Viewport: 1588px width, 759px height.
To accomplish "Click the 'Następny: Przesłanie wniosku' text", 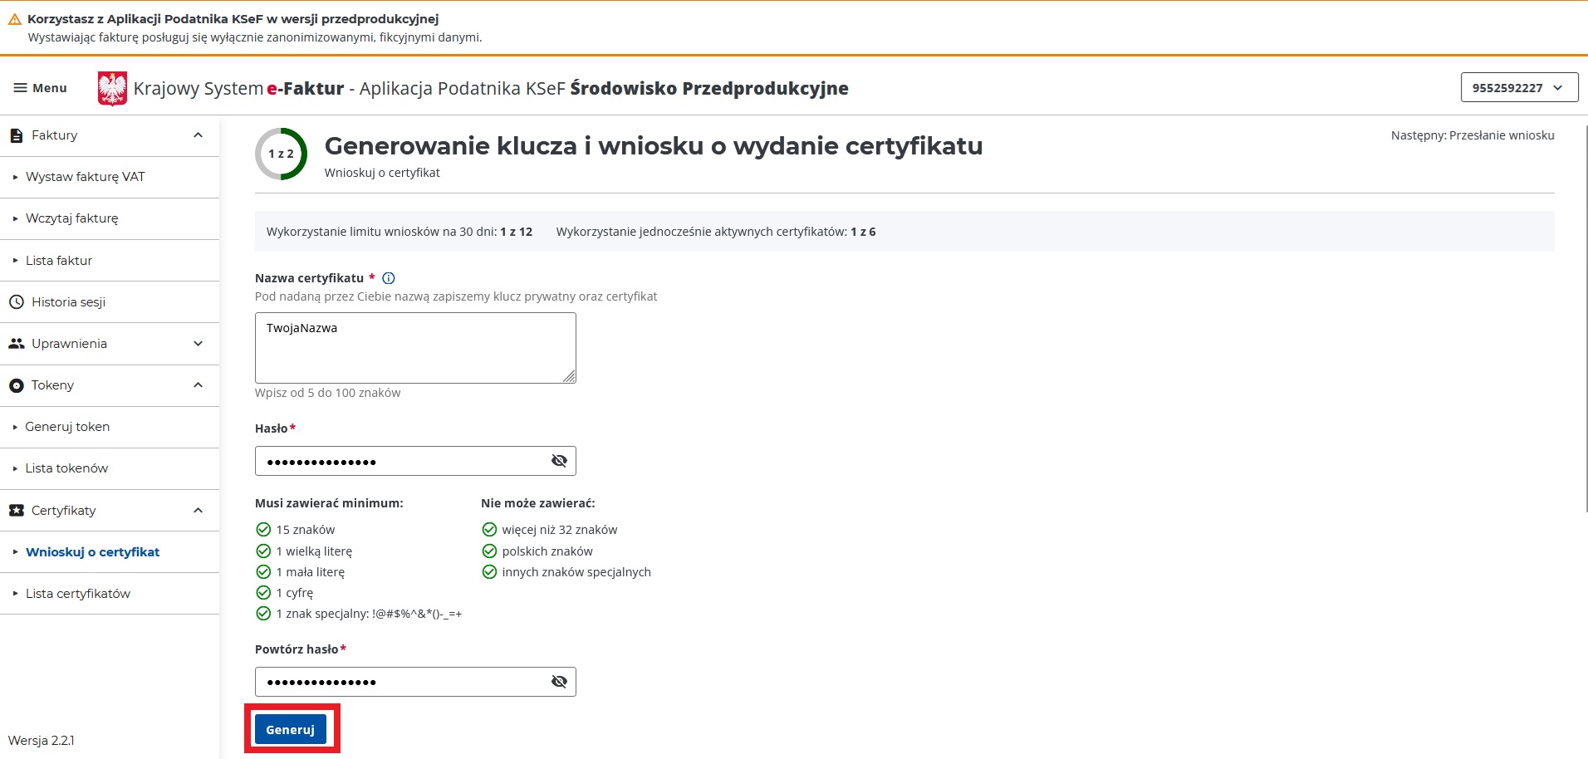I will tap(1473, 135).
